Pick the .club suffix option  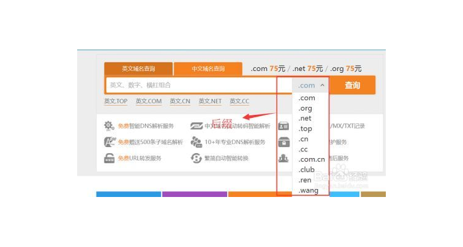306,170
